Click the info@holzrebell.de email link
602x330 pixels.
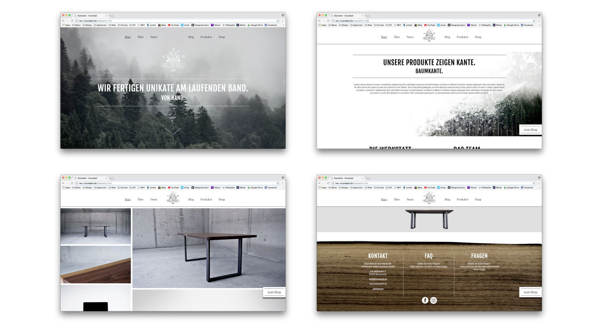[378, 279]
